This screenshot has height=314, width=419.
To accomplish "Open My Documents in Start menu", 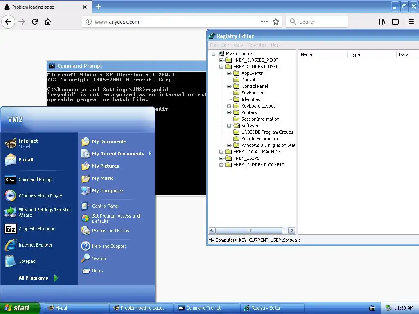I will [104, 141].
